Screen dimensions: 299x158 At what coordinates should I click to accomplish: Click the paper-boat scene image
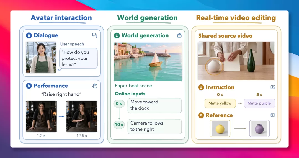[x=148, y=62]
